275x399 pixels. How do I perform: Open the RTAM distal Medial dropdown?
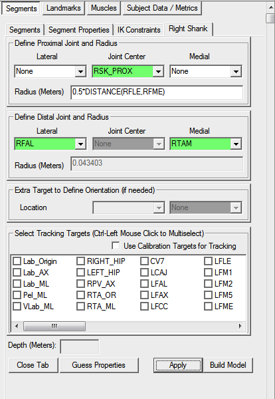[x=206, y=144]
